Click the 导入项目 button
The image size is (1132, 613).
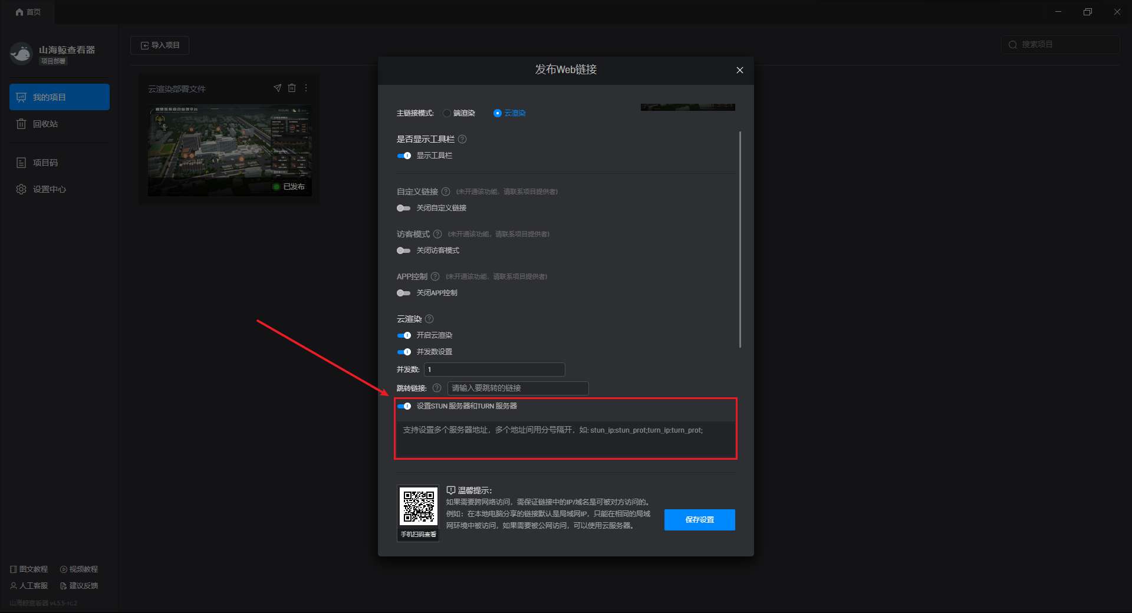(160, 45)
